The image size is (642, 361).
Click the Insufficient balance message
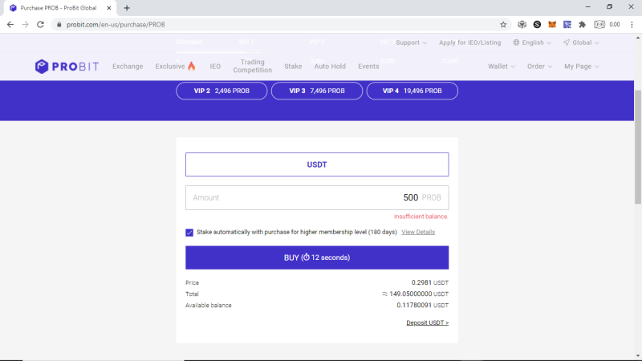[421, 217]
